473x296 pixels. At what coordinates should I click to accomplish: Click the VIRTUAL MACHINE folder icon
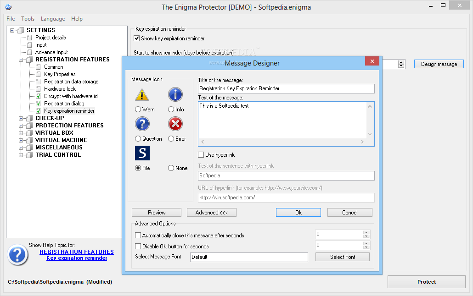point(29,140)
